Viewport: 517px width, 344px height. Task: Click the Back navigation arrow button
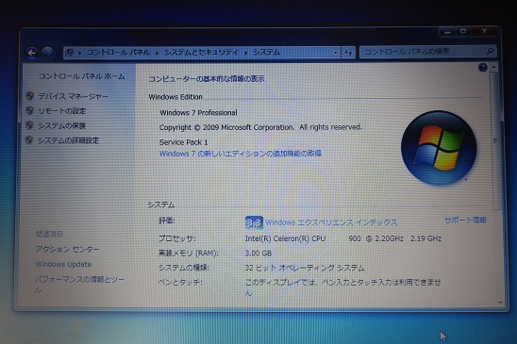coord(32,53)
